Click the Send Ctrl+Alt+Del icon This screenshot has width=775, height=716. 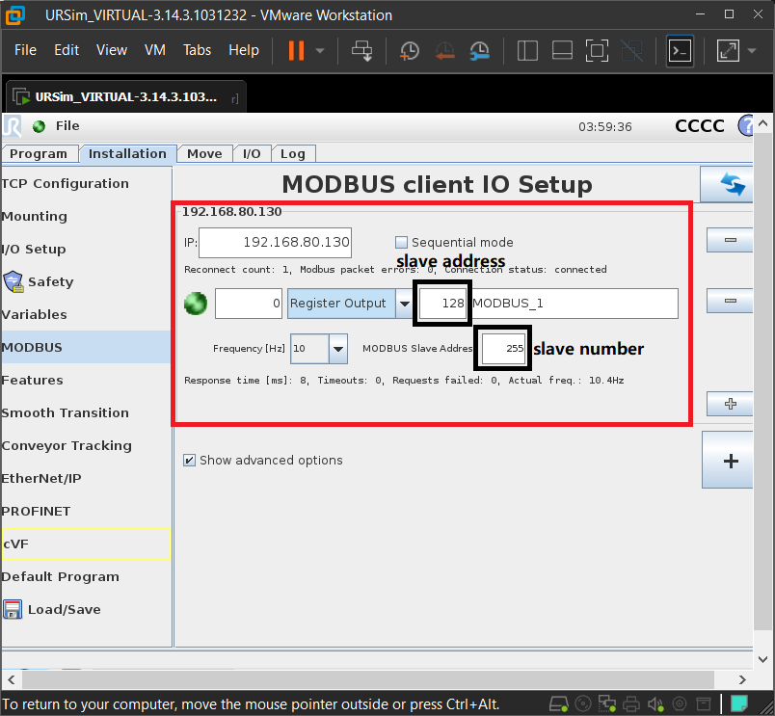(362, 50)
